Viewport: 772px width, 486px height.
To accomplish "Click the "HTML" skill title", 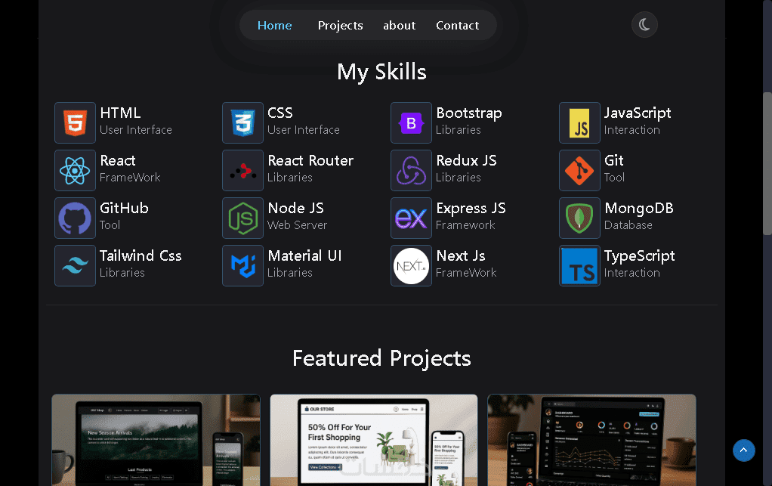I will [x=120, y=113].
